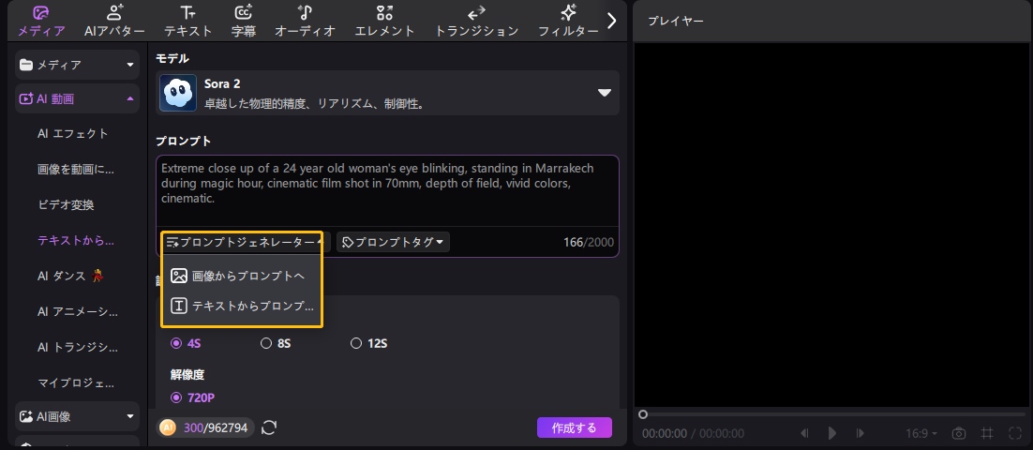The width and height of the screenshot is (1033, 450).
Task: Toggle the プロンプトジェネレーター dropdown
Action: pos(245,243)
